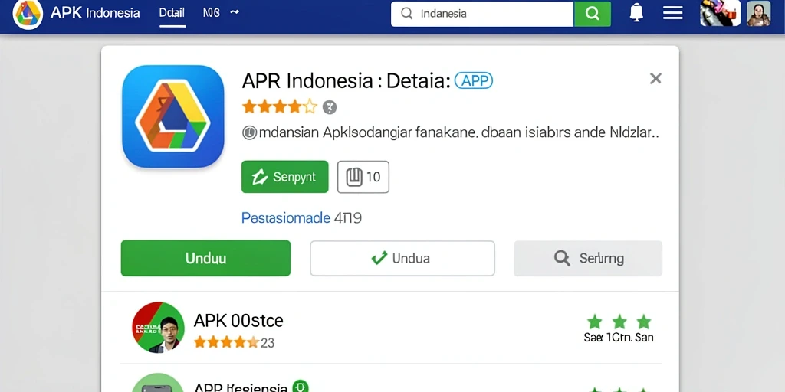Click the large app icon in detail card
The image size is (785, 392).
pyautogui.click(x=172, y=116)
